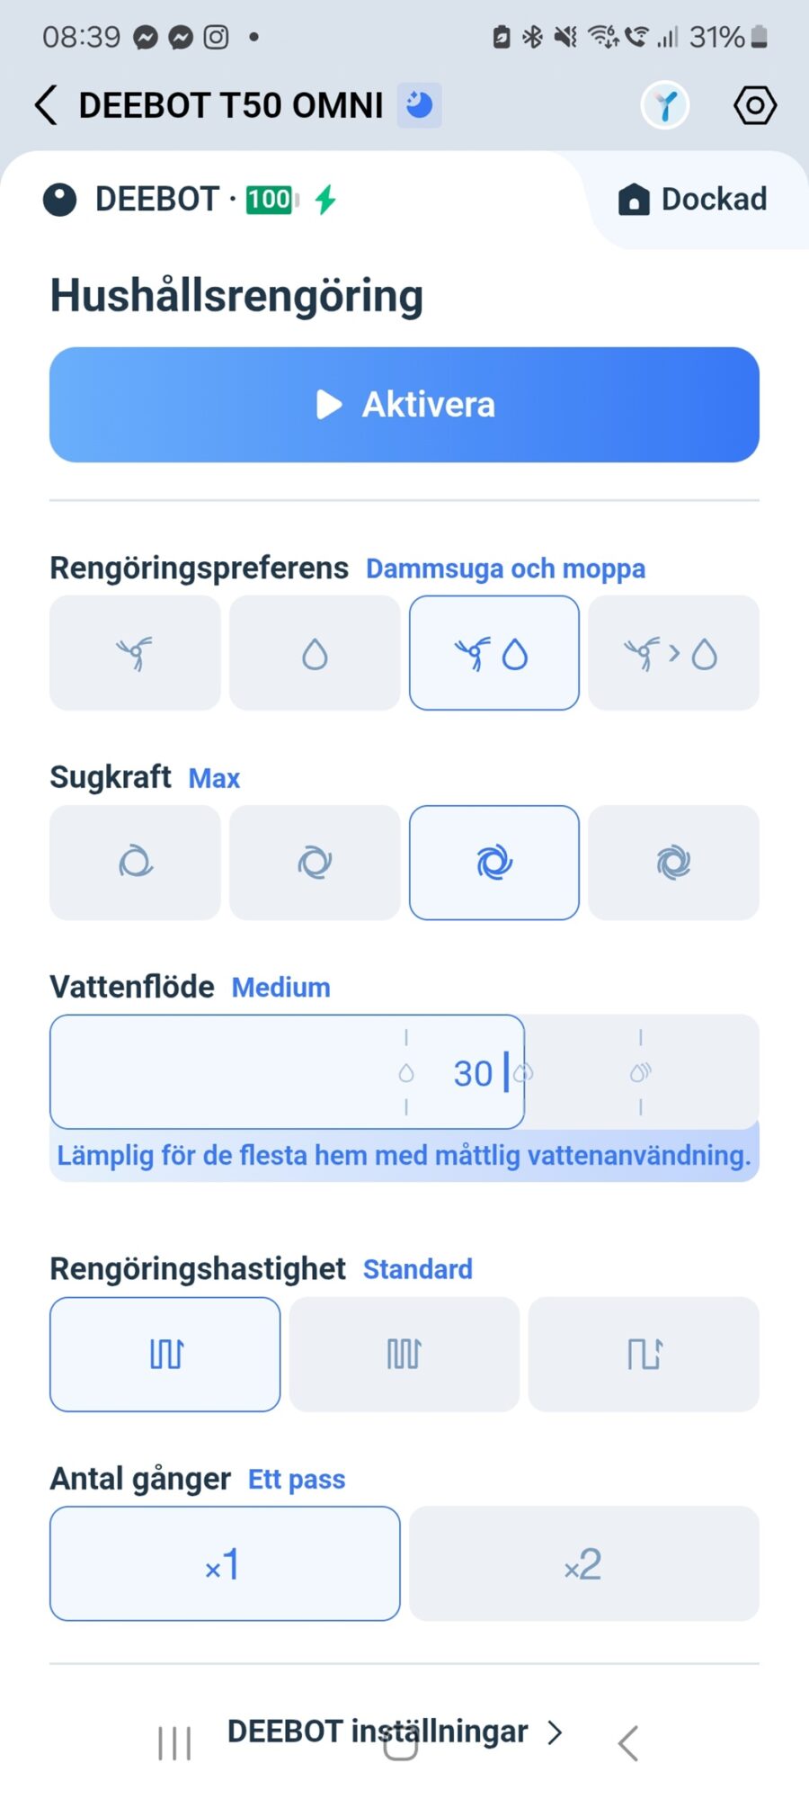This screenshot has height=1799, width=809.
Task: Choose the highest suction power level
Action: tap(673, 863)
